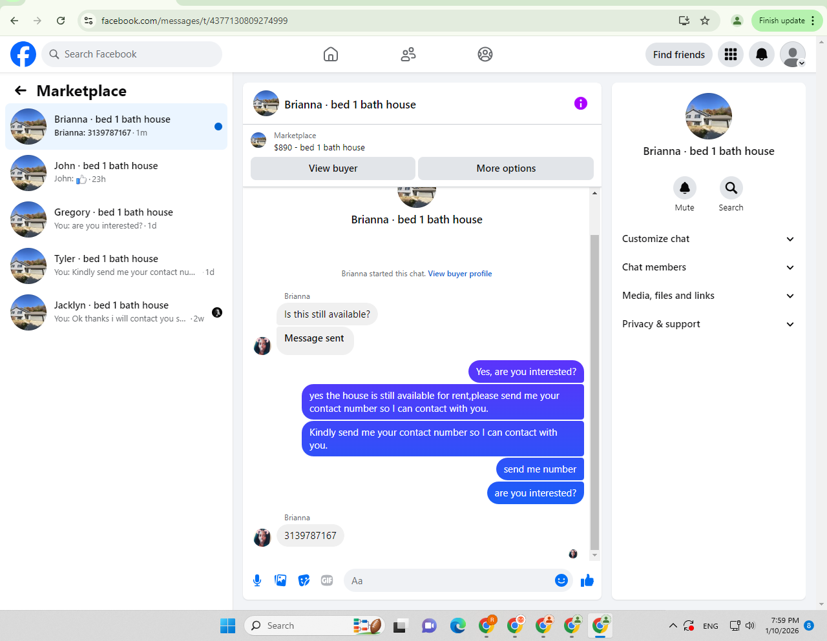This screenshot has width=827, height=641.
Task: Go back using the Marketplace arrow
Action: (21, 91)
